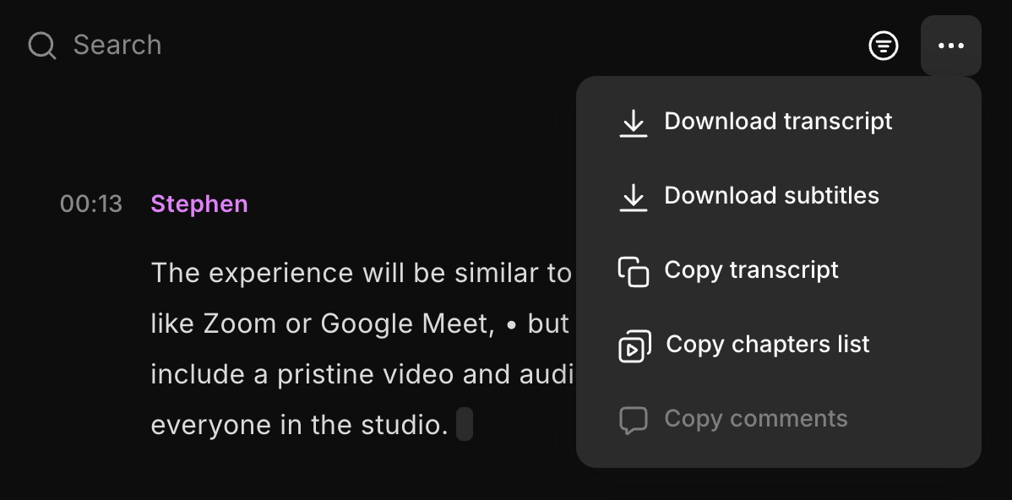Click the download arrow icon beside Download subtitles
Image resolution: width=1012 pixels, height=500 pixels.
tap(634, 197)
